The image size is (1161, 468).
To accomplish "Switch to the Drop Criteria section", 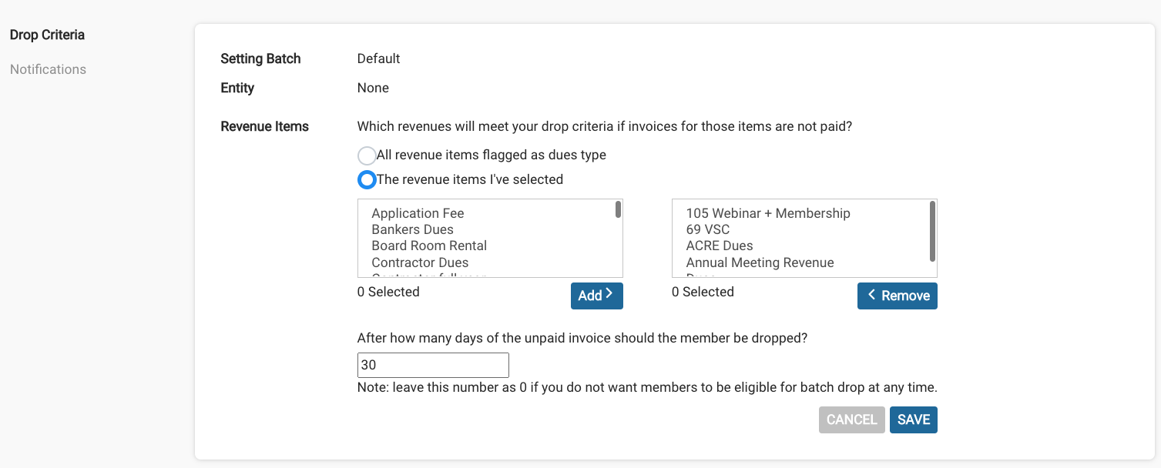I will tap(47, 35).
